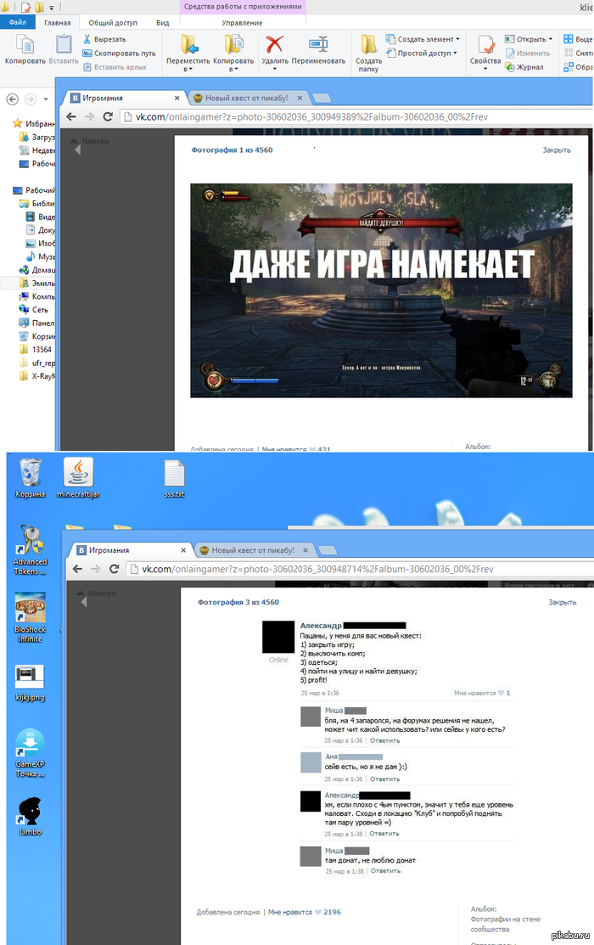
Task: Click Закрыть beside Фотография 3 из 4560
Action: tap(562, 602)
